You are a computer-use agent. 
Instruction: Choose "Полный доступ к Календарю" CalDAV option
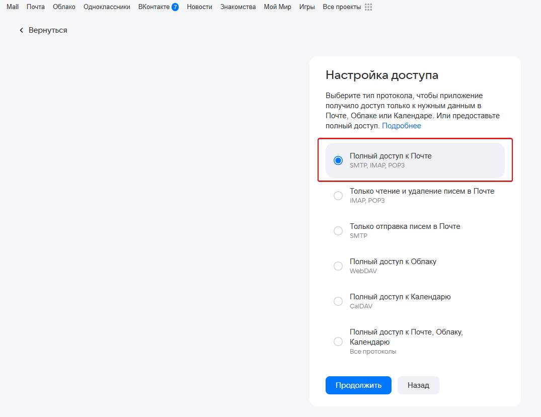(x=338, y=301)
